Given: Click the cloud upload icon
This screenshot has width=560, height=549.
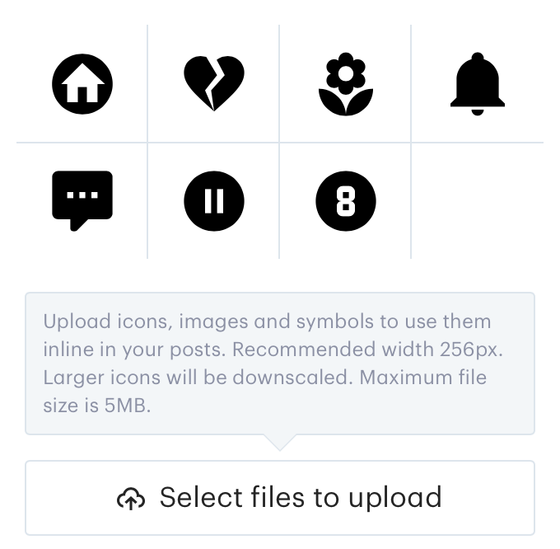Looking at the screenshot, I should tap(131, 498).
